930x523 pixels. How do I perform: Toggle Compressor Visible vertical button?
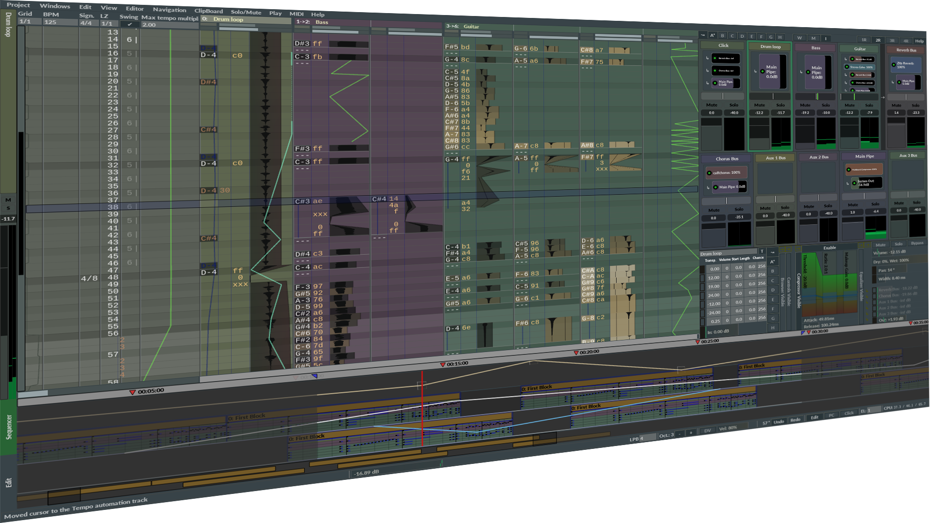pyautogui.click(x=799, y=291)
